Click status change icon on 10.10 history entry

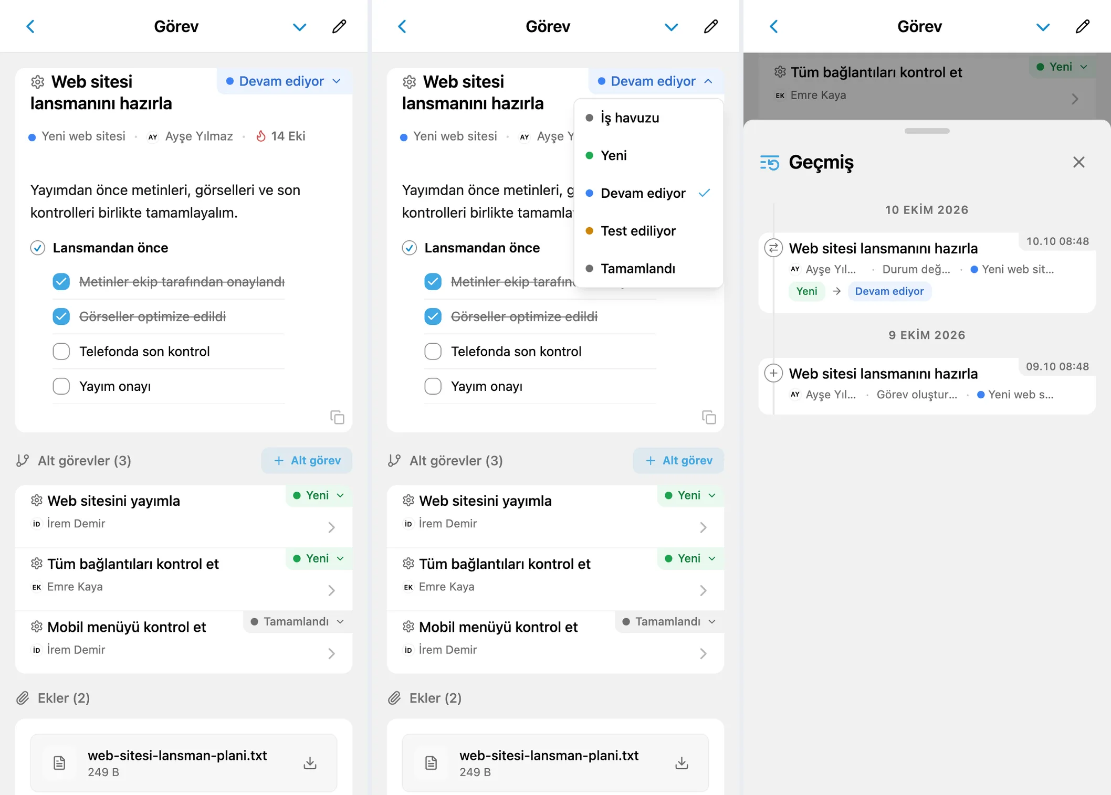pos(773,248)
